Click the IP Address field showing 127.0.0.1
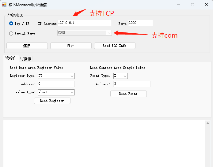 pos(85,23)
